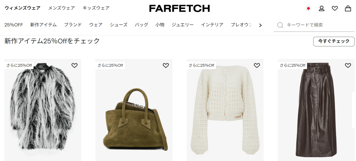Open the ジュエリー category
356x161 pixels.
(x=183, y=25)
